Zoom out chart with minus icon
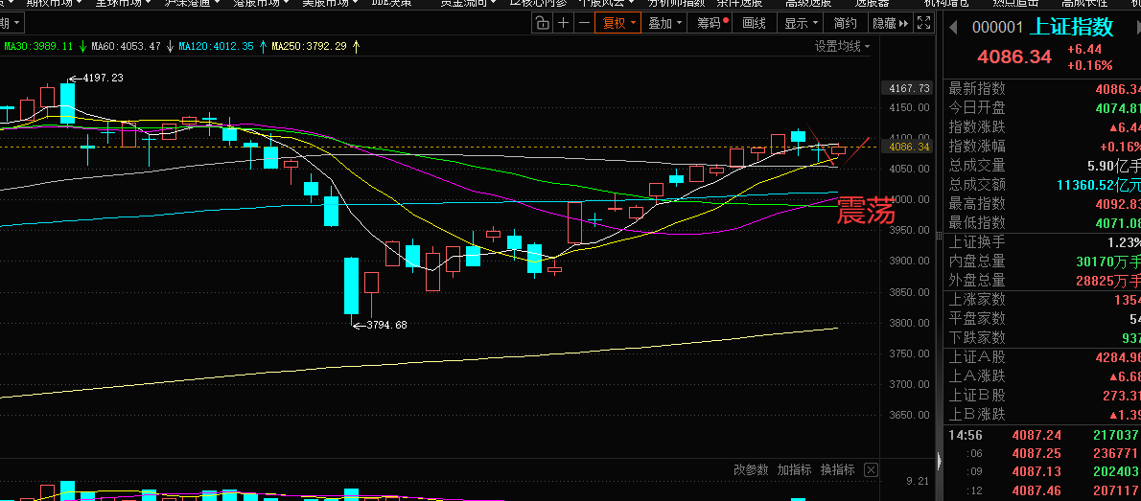The image size is (1141, 501). tap(584, 23)
